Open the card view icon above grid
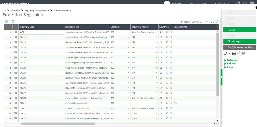Screen dimensions: 257x127 click(x=7, y=21)
